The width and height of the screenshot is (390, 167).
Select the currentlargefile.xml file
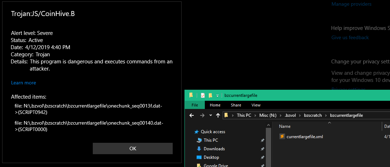pyautogui.click(x=305, y=136)
